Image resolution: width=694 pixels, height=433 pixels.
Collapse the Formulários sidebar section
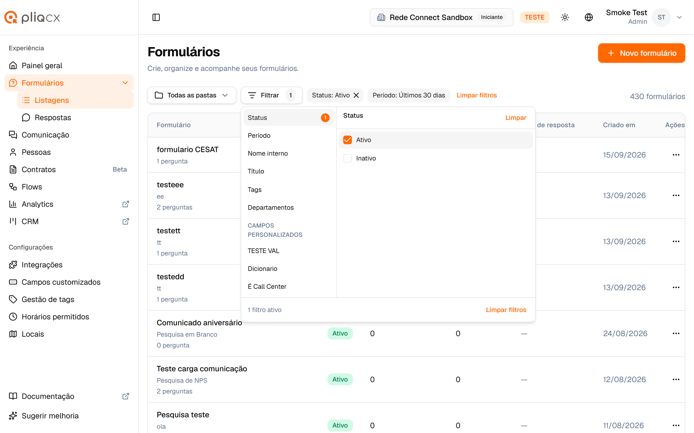click(125, 83)
